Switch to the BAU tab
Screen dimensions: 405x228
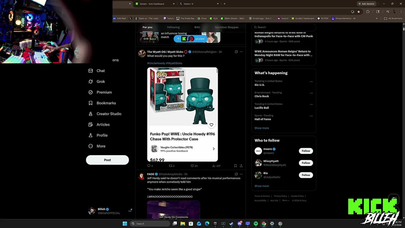pyautogui.click(x=197, y=27)
